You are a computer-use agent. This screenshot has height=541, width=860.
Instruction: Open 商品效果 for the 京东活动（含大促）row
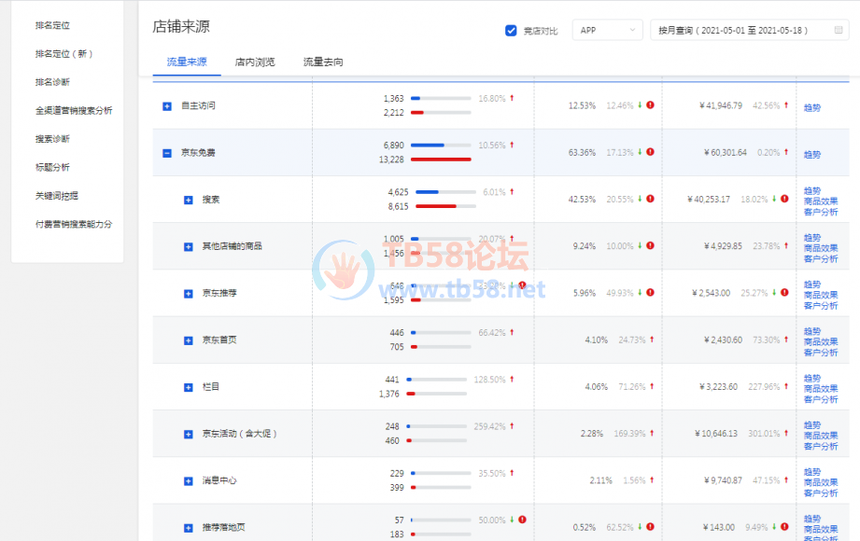[821, 436]
